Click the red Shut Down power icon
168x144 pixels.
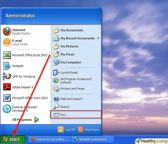coord(81,130)
